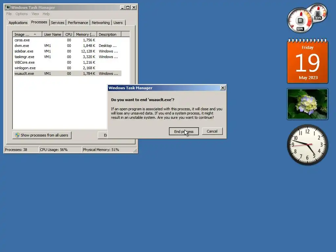
Task: Sort by User Name column header
Action: (52, 34)
